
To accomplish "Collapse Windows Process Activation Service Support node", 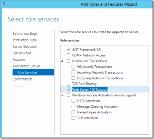I will click(62, 95).
